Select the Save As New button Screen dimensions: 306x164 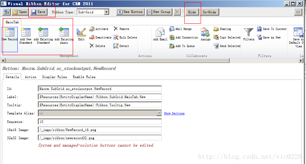point(269,37)
